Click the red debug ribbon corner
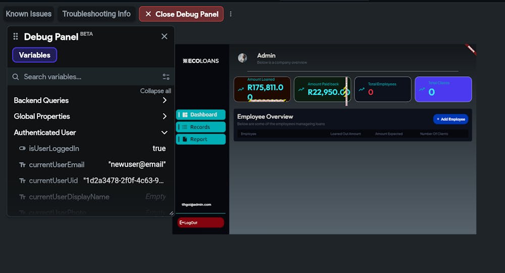This screenshot has height=273, width=505. click(x=471, y=49)
